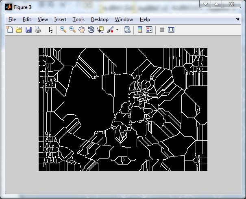Activate the Zoom In tool
The height and width of the screenshot is (199, 246).
63,30
